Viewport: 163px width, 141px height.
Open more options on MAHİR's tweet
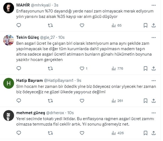(x=154, y=5)
